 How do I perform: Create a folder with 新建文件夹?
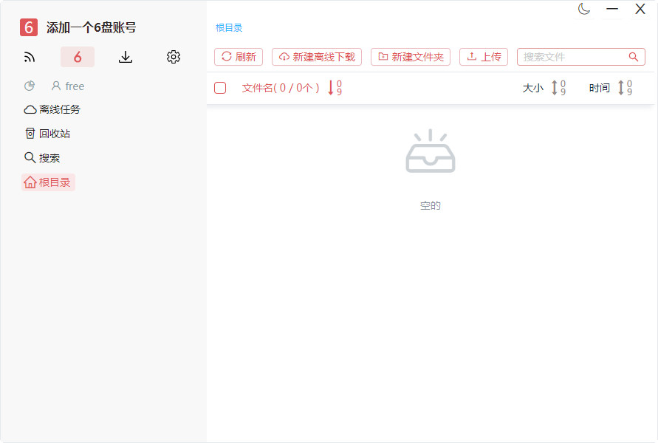(411, 57)
